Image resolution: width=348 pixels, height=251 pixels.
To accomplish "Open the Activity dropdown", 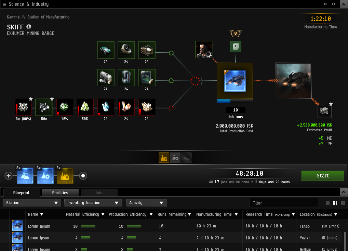I will (146, 203).
